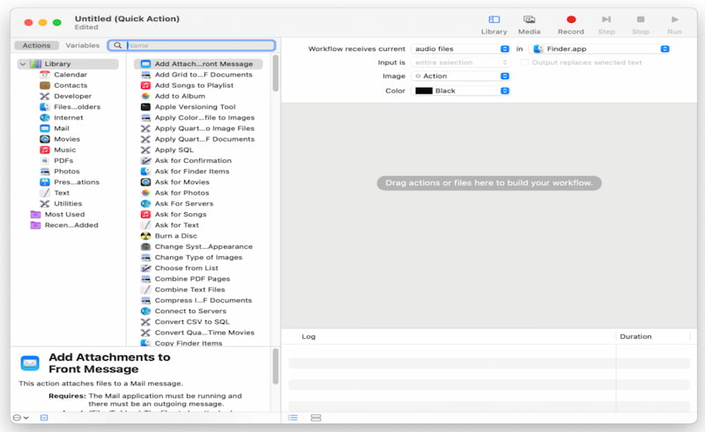Toggle Output replaces selected text checkbox

point(524,62)
